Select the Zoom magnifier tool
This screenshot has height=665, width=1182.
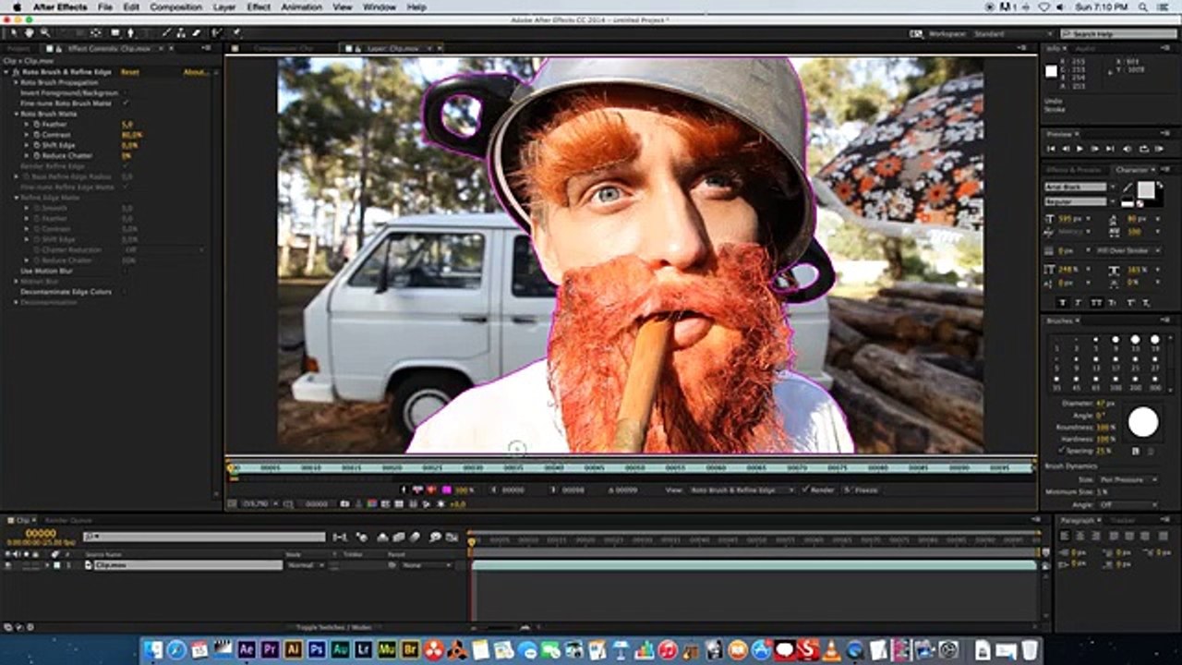pos(44,33)
